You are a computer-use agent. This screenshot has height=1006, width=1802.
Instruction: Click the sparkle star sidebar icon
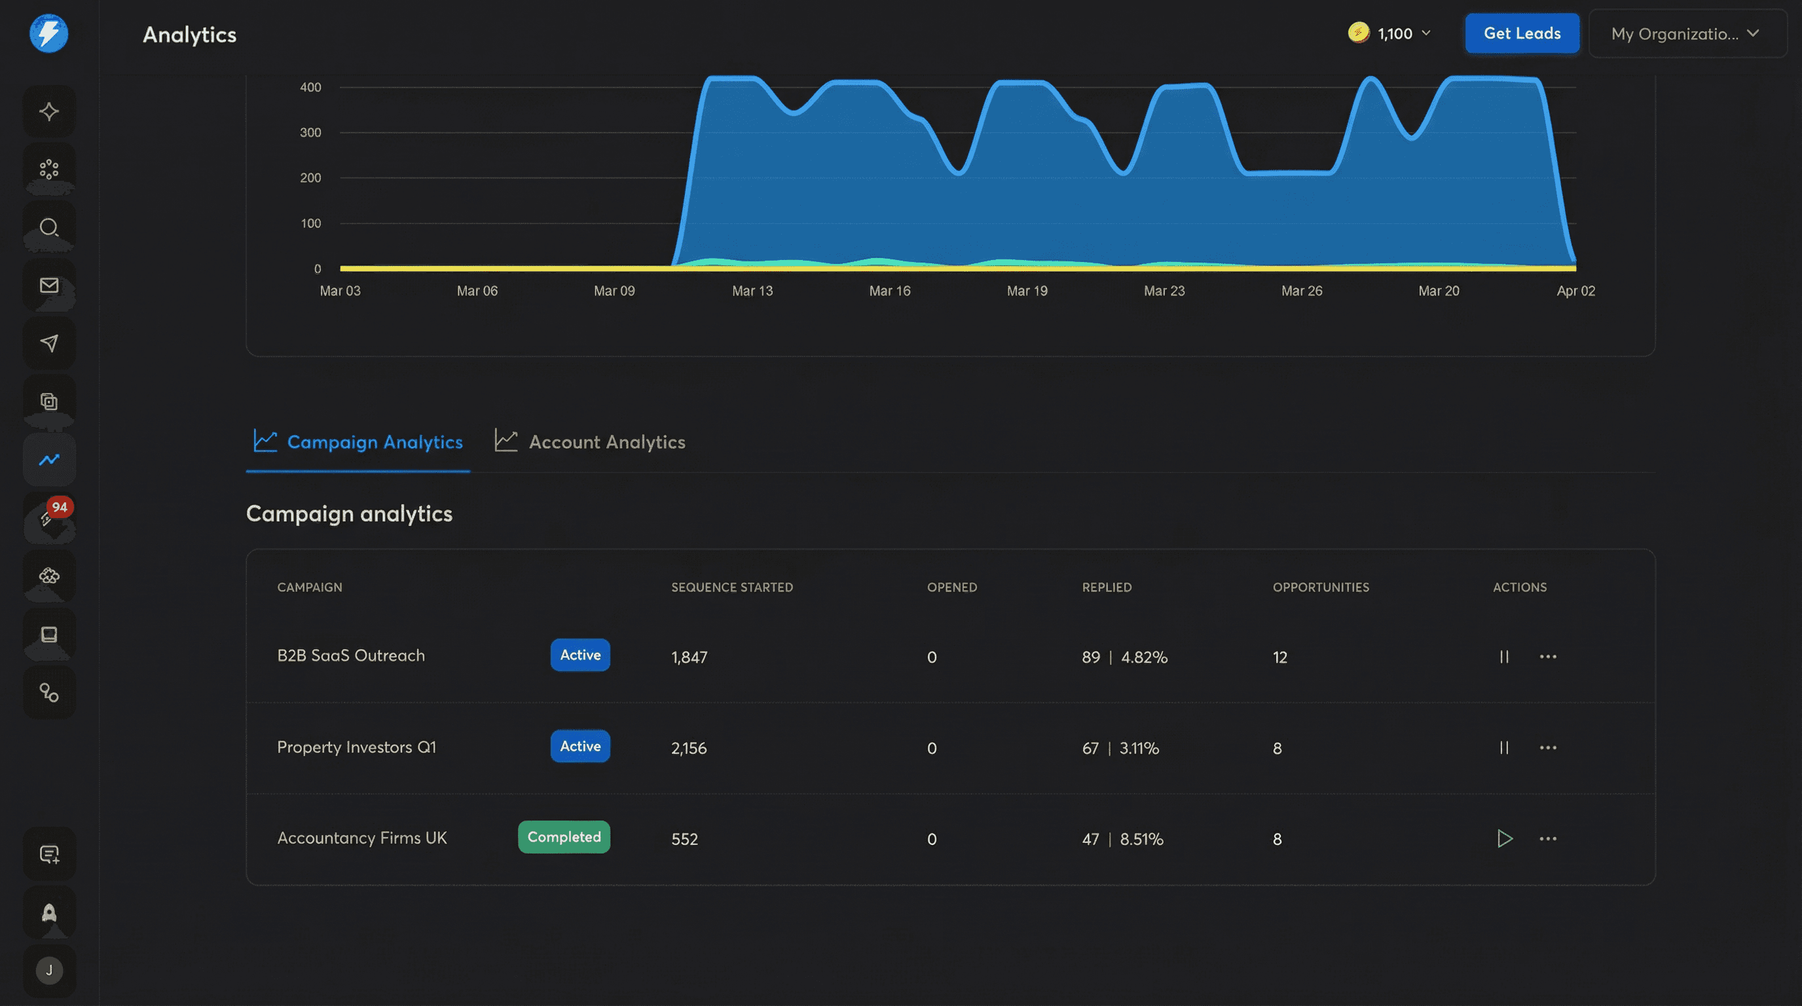[49, 111]
